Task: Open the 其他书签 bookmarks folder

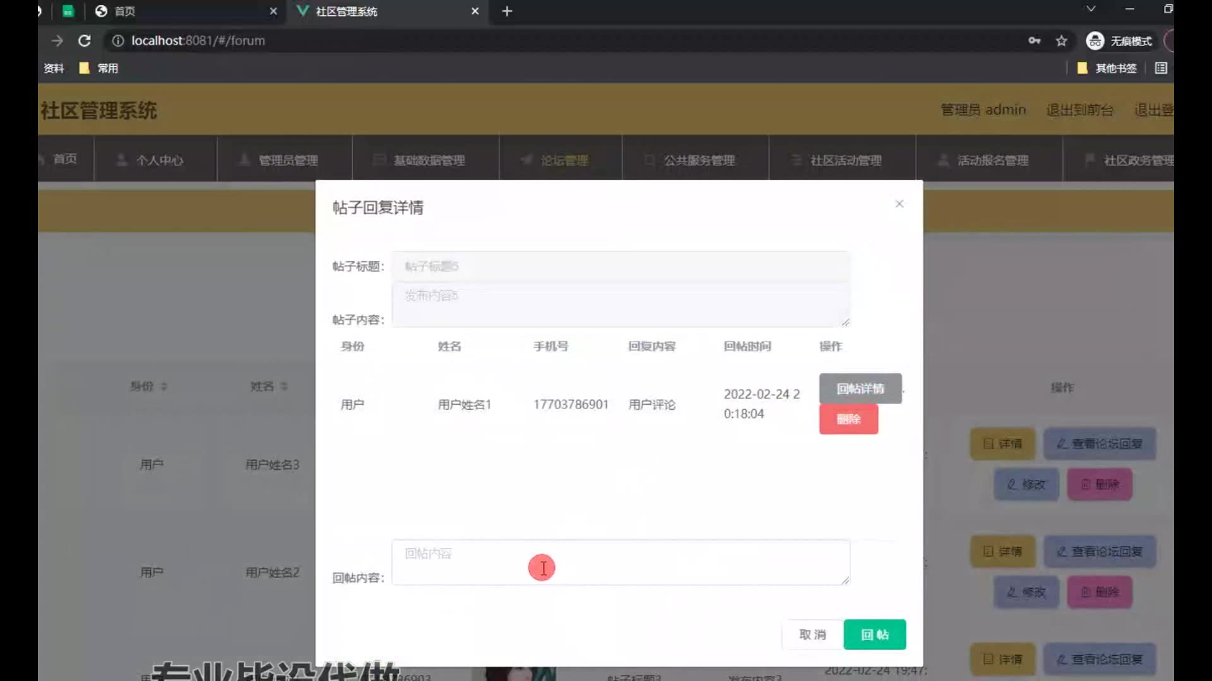Action: tap(1107, 68)
